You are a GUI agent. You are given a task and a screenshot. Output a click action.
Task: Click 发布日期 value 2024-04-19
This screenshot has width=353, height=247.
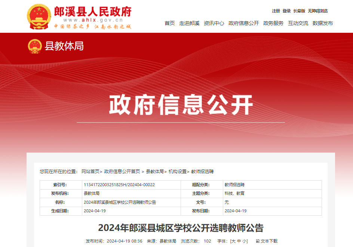pyautogui.click(x=236, y=211)
